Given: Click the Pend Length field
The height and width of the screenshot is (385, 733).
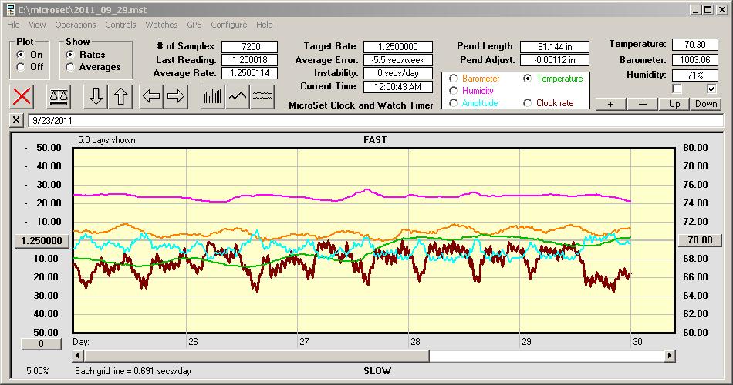Looking at the screenshot, I should pos(555,47).
